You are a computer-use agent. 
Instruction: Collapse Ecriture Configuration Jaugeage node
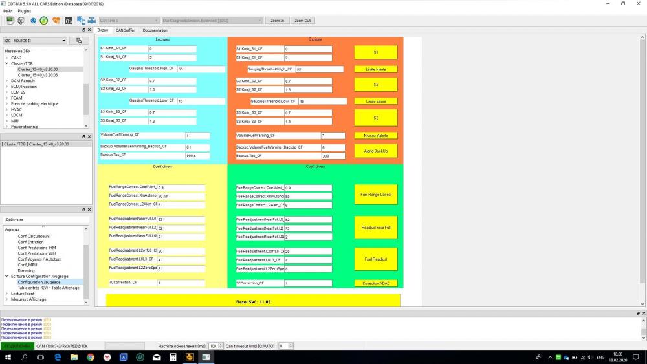[6, 276]
